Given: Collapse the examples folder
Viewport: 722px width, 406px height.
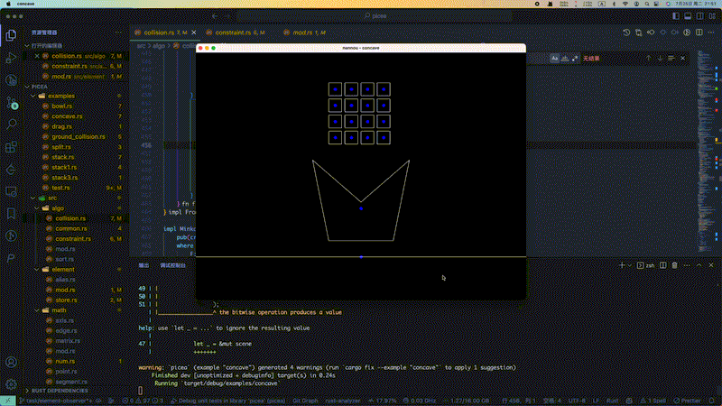Looking at the screenshot, I should [60, 96].
